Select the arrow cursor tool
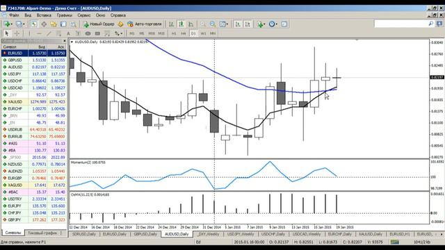The width and height of the screenshot is (445, 250). coord(7,33)
